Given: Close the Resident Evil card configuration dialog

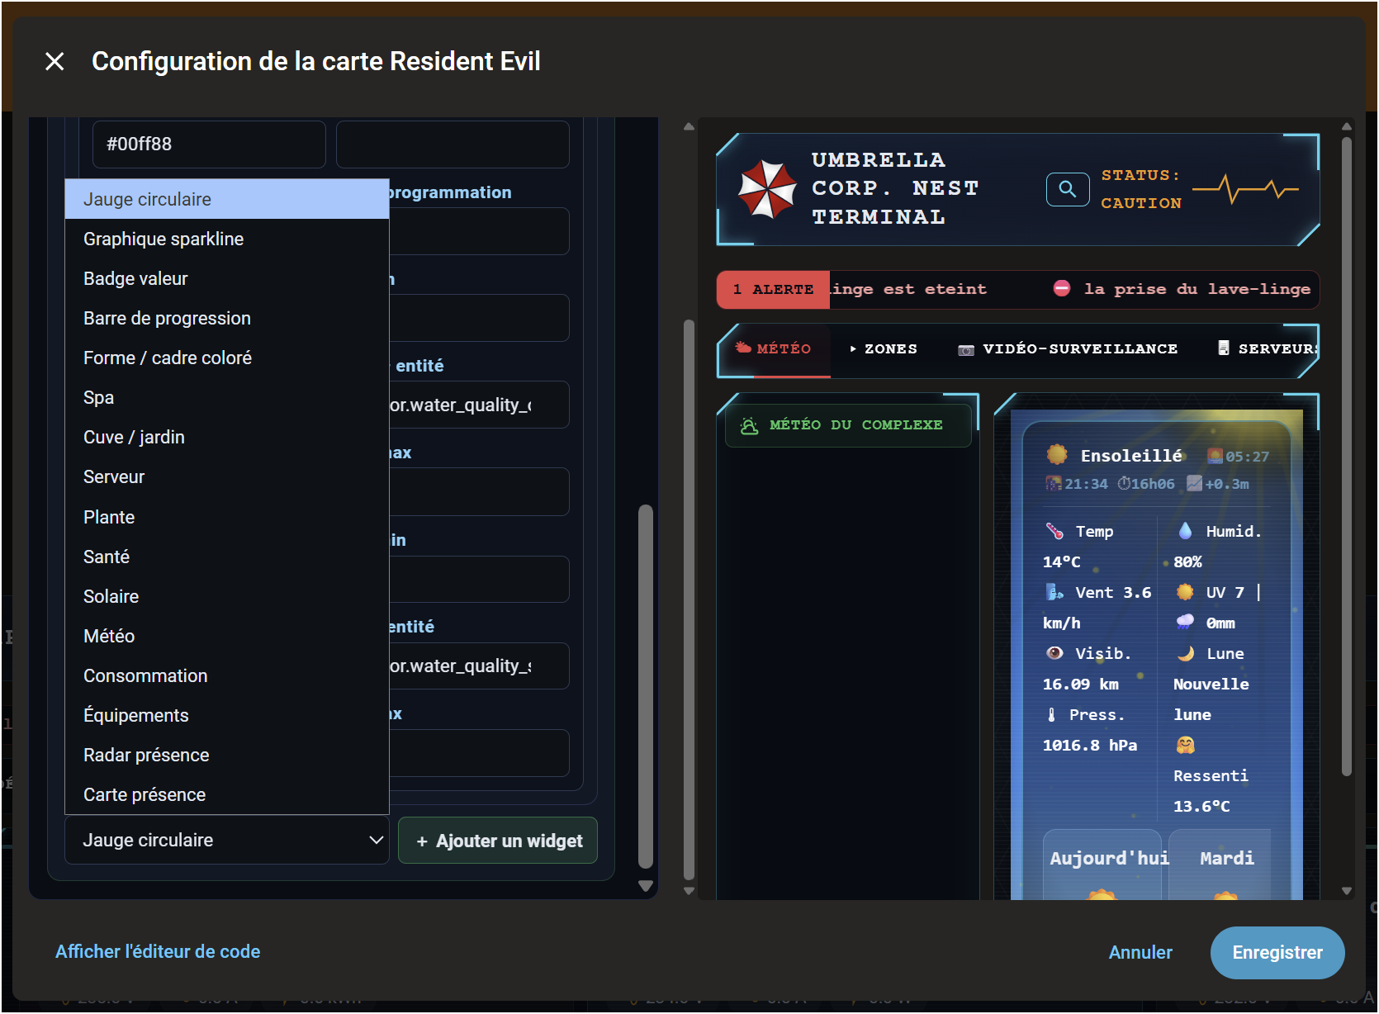Looking at the screenshot, I should [x=54, y=61].
